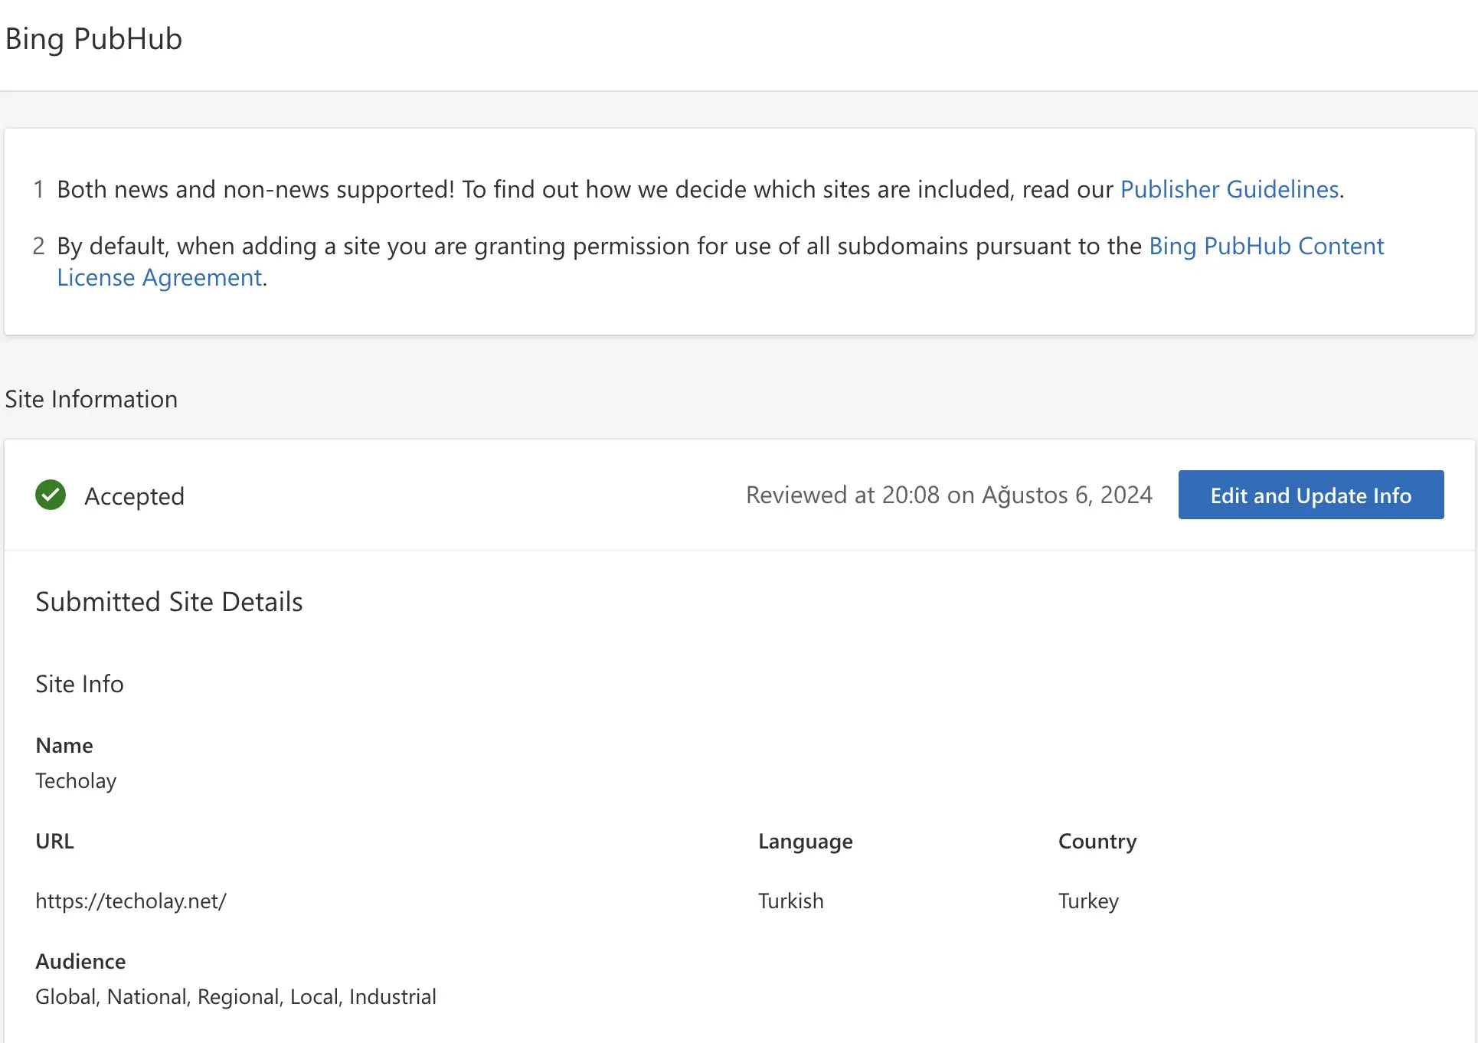Click the text 'Both news and non-news supported!'
This screenshot has width=1478, height=1043.
[x=256, y=189]
